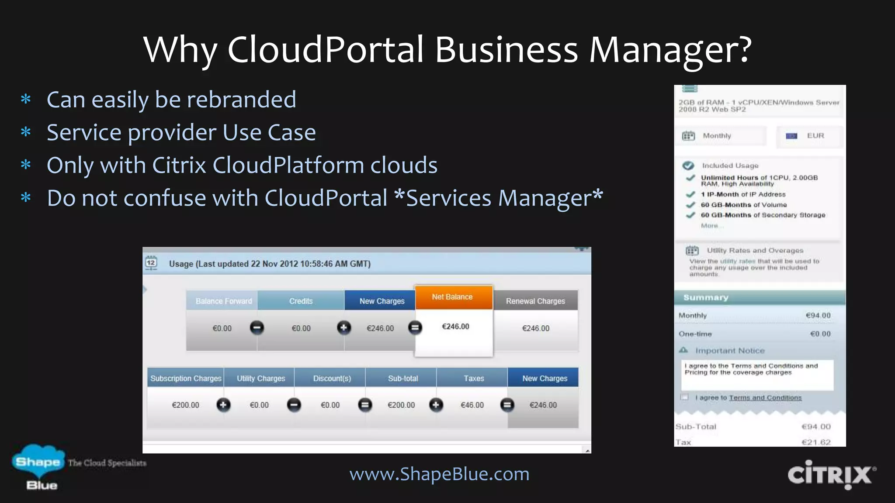Viewport: 895px width, 503px height.
Task: Select the Renewal Charges tab
Action: pyautogui.click(x=535, y=300)
